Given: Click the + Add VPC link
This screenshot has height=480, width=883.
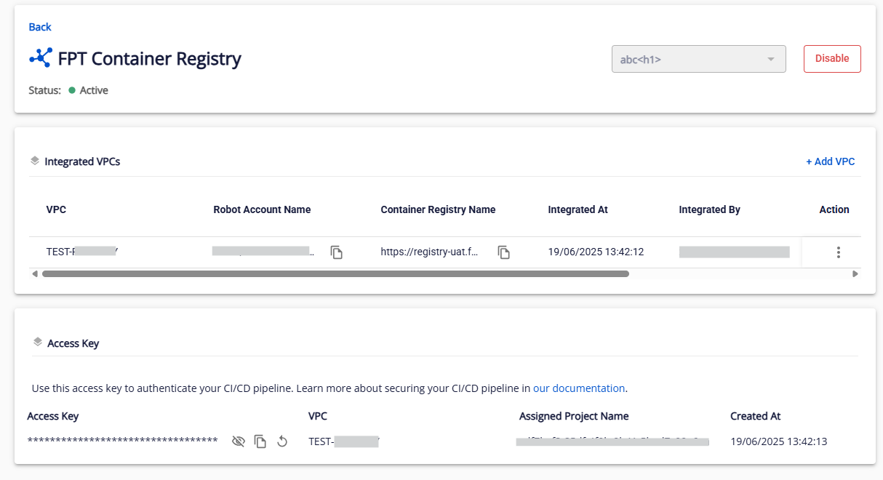Looking at the screenshot, I should [830, 161].
